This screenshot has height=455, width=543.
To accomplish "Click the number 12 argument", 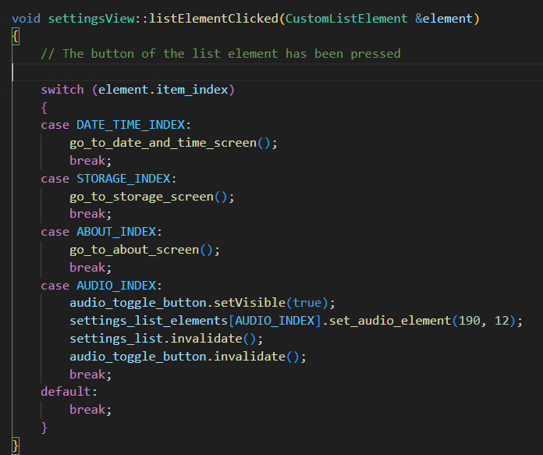I will [502, 321].
